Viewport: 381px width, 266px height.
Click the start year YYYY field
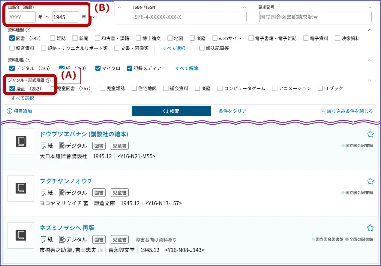(22, 17)
